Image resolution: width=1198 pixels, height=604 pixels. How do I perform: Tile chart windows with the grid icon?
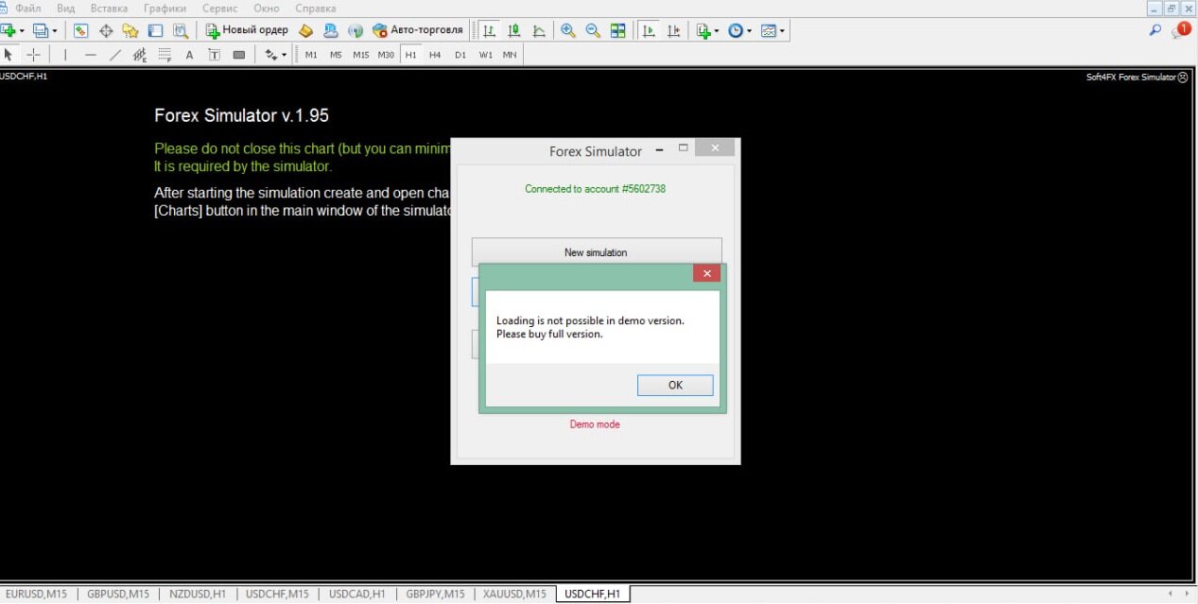[617, 30]
